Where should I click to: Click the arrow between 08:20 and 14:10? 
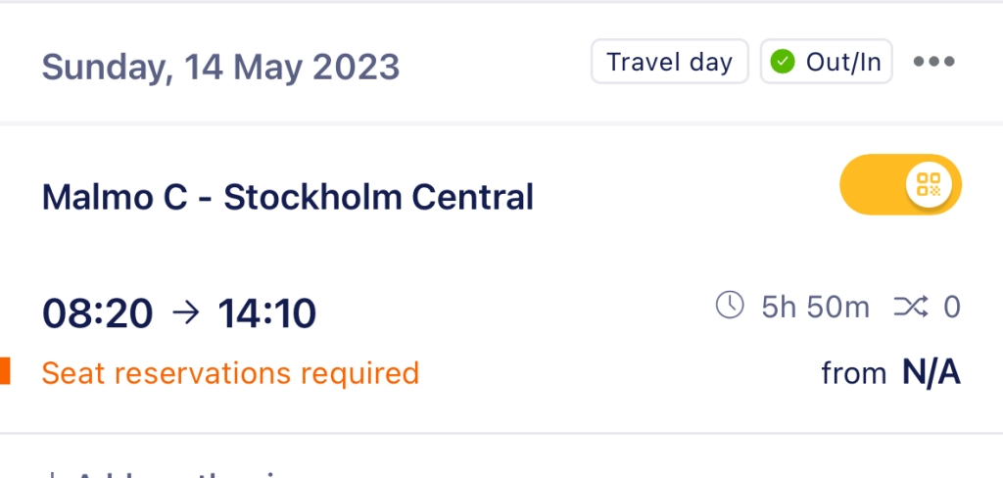[x=185, y=312]
